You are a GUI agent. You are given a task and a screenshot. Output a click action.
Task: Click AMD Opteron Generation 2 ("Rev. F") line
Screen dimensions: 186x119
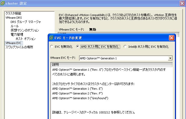click(77, 93)
